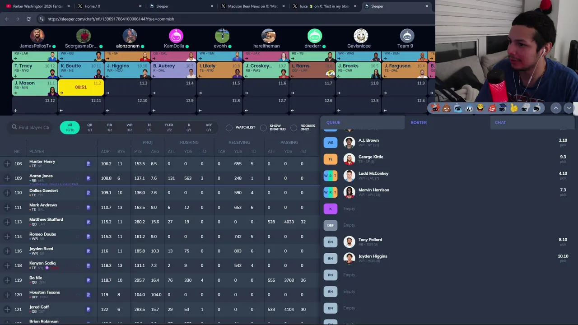Filter players by WR position

129,127
